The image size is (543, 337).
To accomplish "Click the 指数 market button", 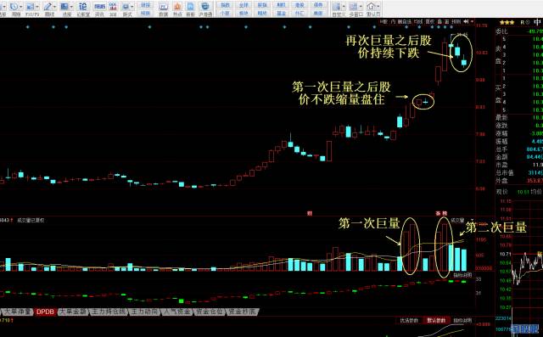I will tap(225, 5).
